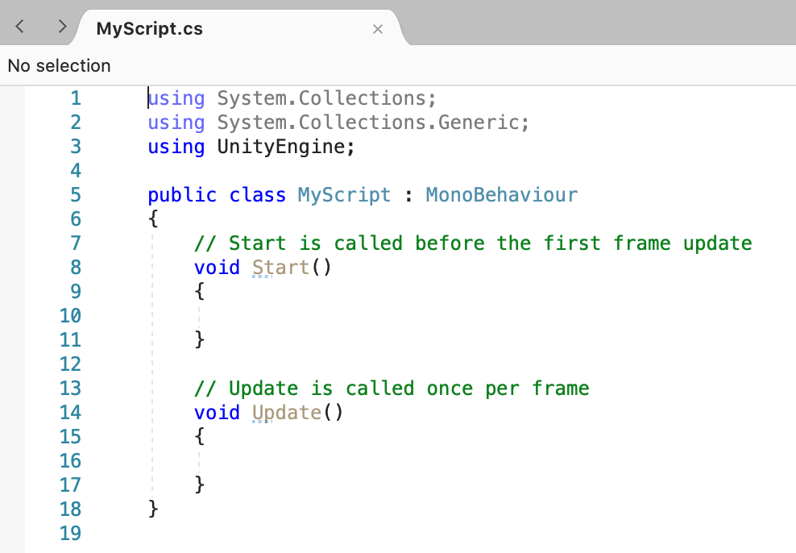This screenshot has height=553, width=796.
Task: Click line number 1 in gutter
Action: (x=76, y=98)
